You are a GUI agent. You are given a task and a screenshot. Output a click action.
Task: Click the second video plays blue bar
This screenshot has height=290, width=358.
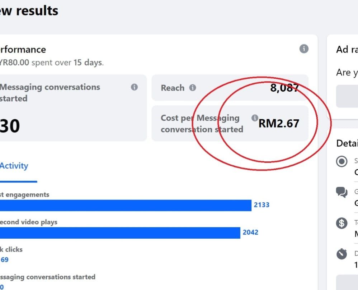point(120,233)
